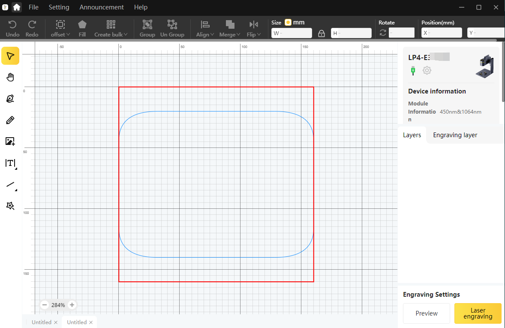Toggle the aspect ratio lock

point(322,33)
